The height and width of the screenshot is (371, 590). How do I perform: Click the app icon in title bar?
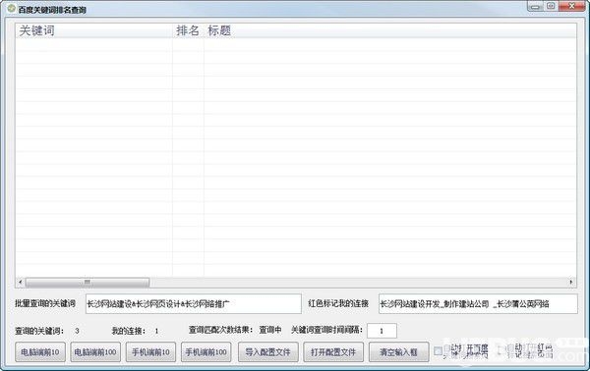coord(12,8)
